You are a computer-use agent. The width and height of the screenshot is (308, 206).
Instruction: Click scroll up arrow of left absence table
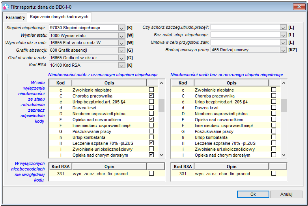click(161, 83)
